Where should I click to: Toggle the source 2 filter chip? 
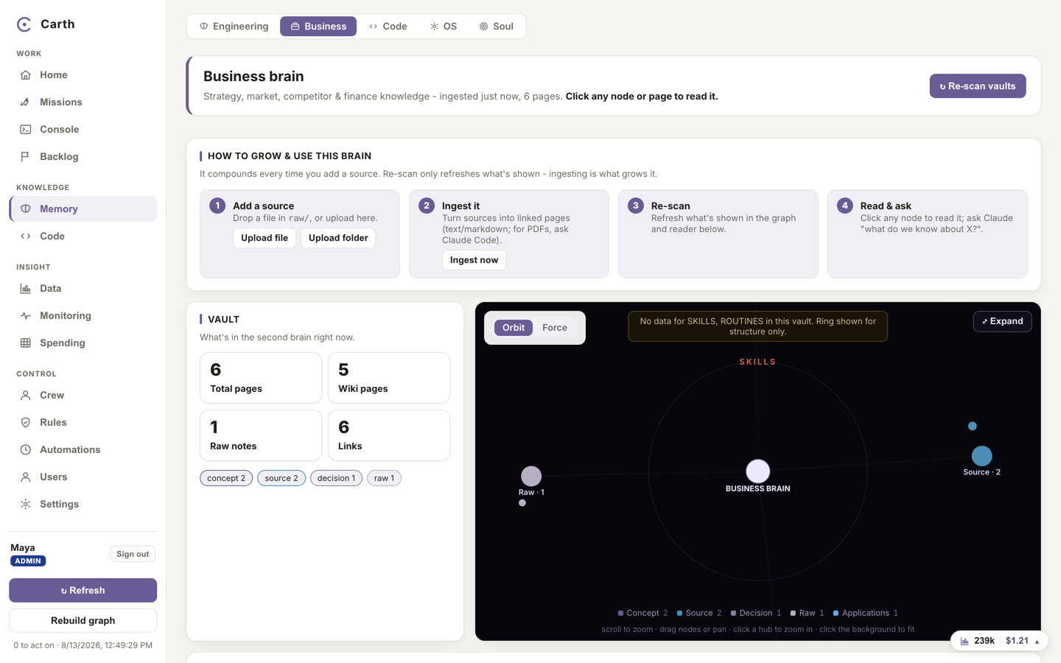coord(281,478)
